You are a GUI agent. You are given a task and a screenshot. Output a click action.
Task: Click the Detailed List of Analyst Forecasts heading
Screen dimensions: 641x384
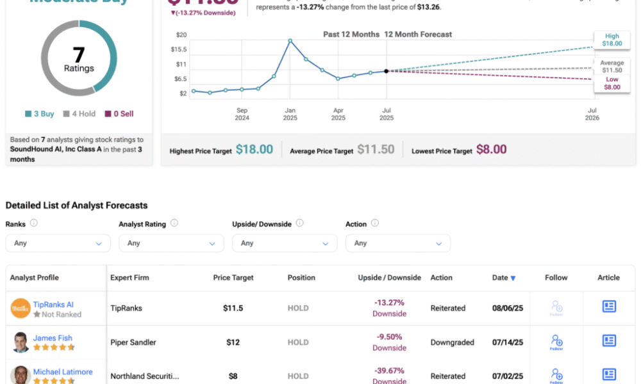point(76,205)
